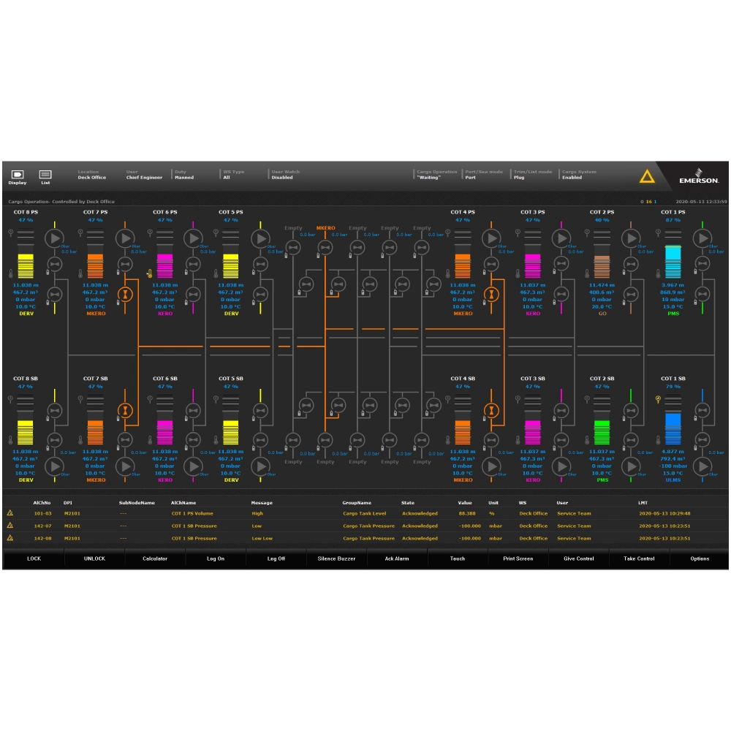Switch to the Deck Office location entry
This screenshot has width=731, height=731.
pos(91,175)
